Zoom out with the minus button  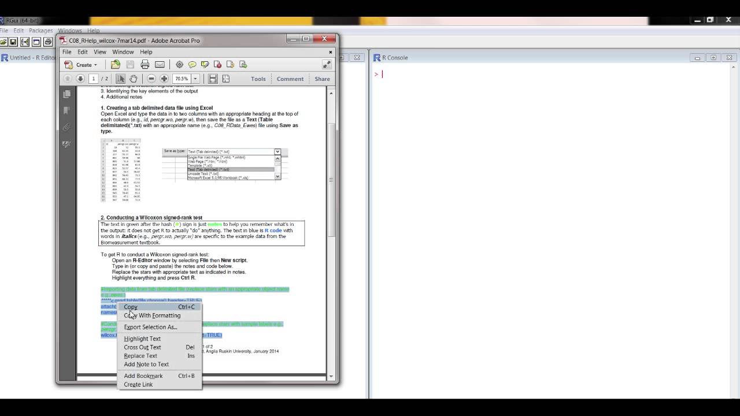pyautogui.click(x=151, y=79)
